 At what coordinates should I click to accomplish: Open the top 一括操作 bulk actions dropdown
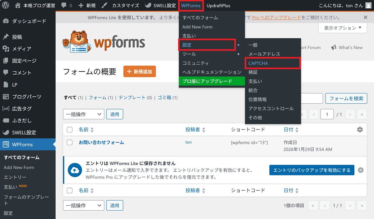(83, 114)
